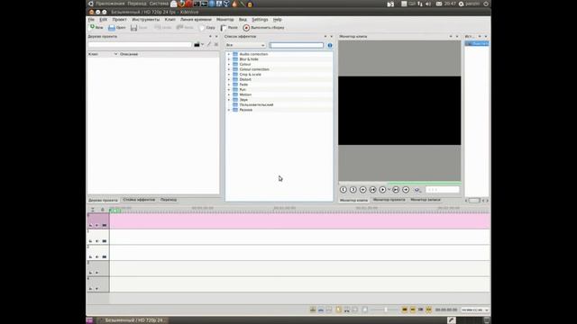
Task: Open the File menu
Action: pyautogui.click(x=91, y=20)
